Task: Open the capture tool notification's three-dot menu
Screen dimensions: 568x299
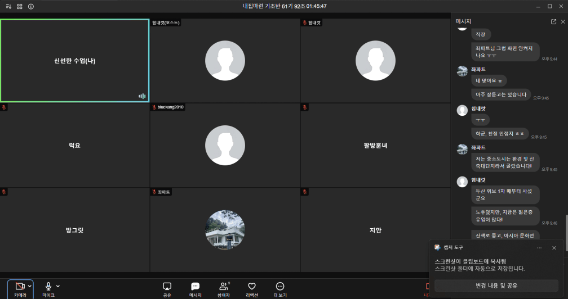Action: (x=539, y=248)
